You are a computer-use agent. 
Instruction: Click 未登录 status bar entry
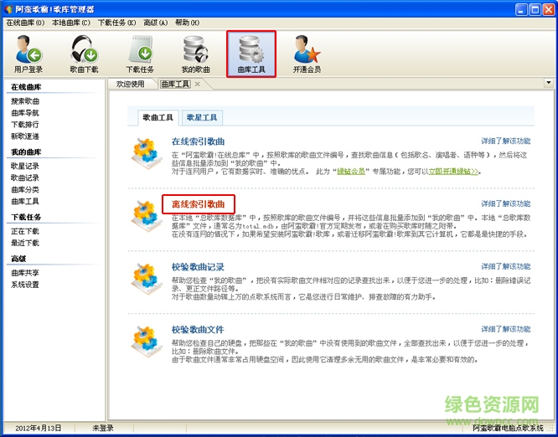pos(103,428)
